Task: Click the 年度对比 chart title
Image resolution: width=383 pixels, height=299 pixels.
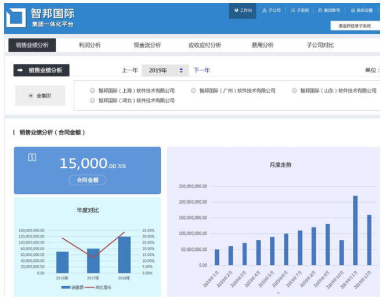Action: [88, 210]
